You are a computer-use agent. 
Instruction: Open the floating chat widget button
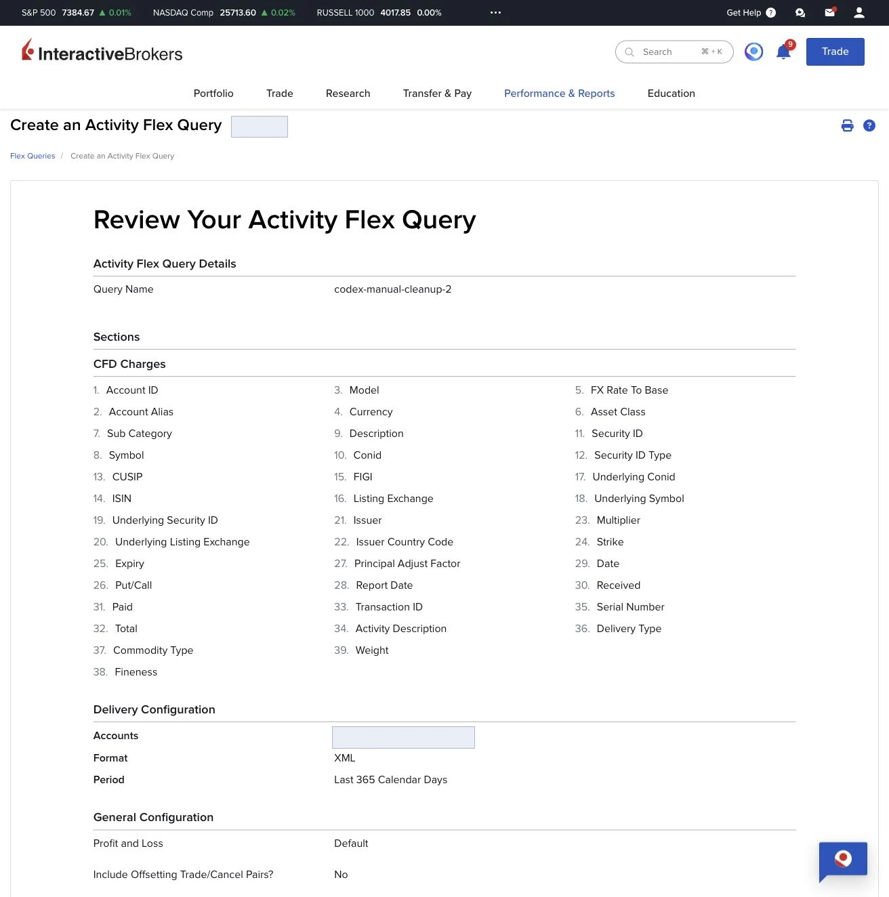pyautogui.click(x=843, y=861)
